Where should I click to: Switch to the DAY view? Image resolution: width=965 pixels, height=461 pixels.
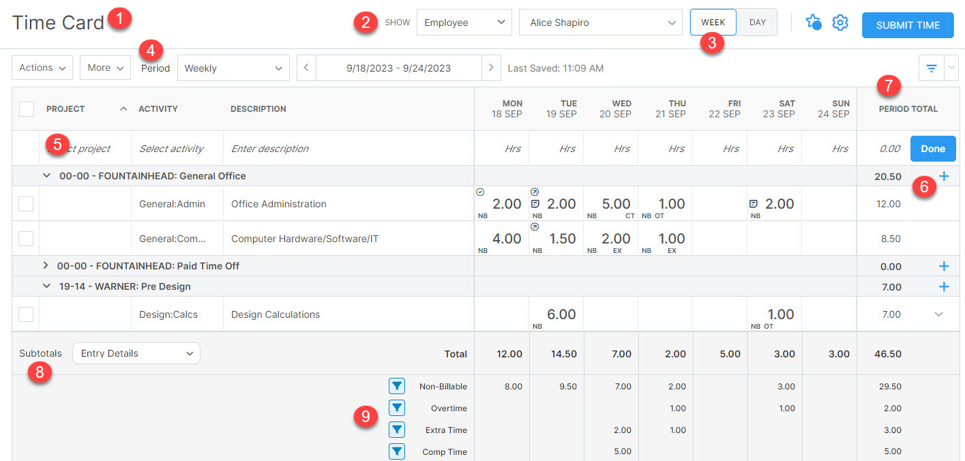click(757, 23)
